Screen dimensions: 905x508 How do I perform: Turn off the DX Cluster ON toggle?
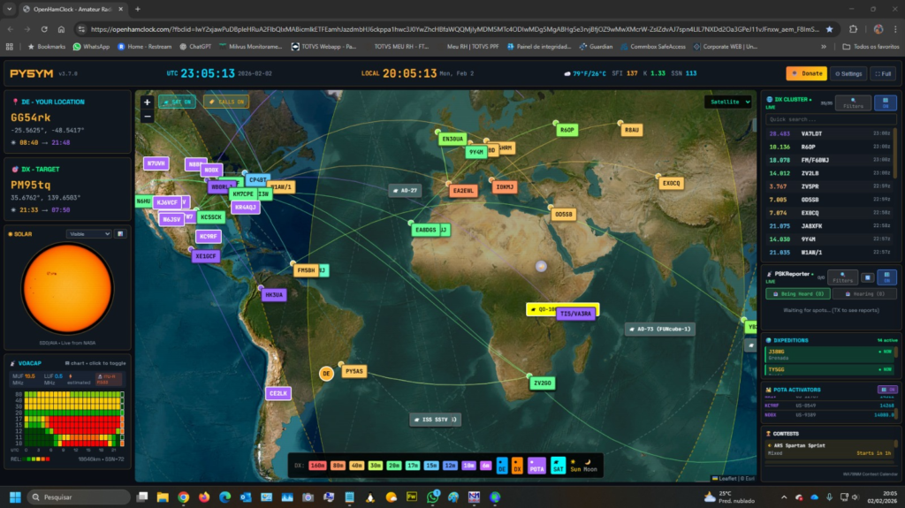click(x=884, y=103)
